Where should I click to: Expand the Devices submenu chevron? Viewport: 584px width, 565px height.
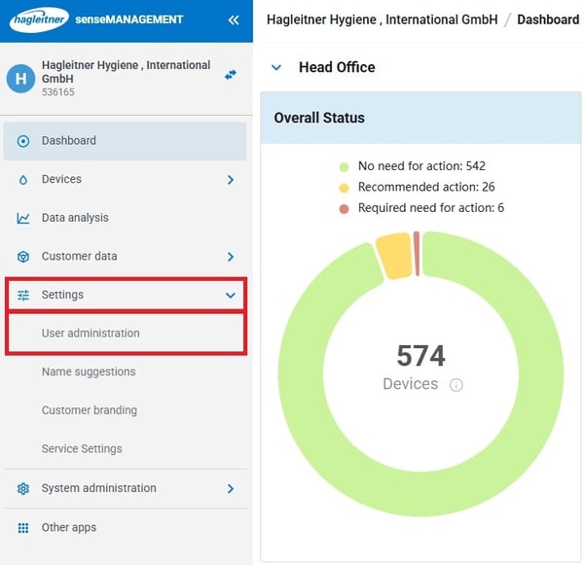coord(231,180)
